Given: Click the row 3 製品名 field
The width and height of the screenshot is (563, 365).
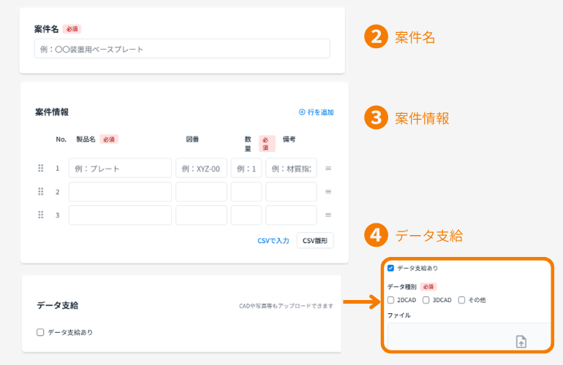Looking at the screenshot, I should (121, 215).
